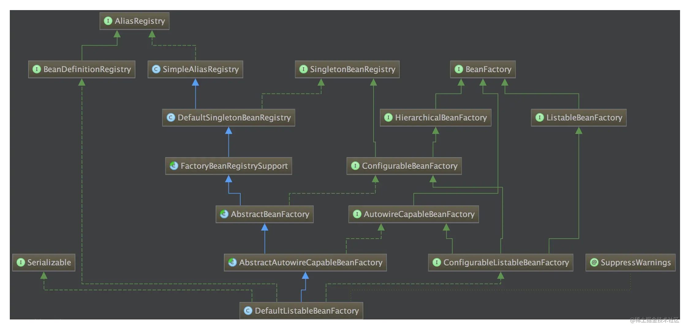Click the class icon on DefaultSingletonBeanRegistry

[x=171, y=117]
